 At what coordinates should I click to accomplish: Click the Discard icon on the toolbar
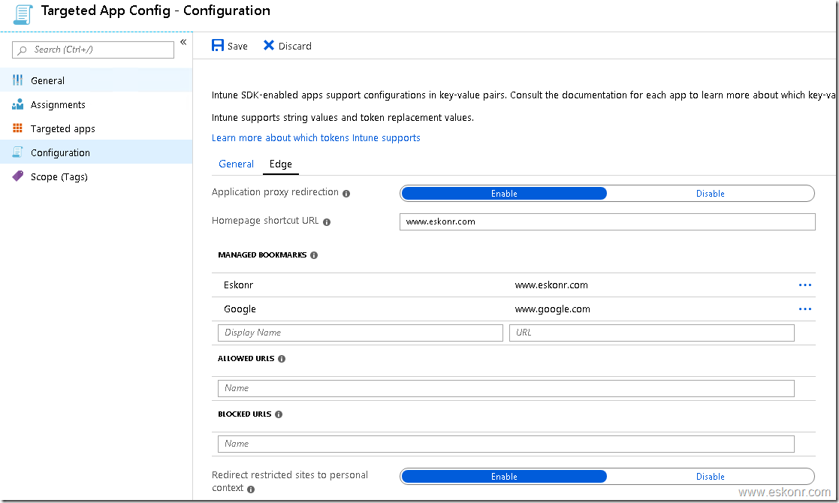click(269, 45)
